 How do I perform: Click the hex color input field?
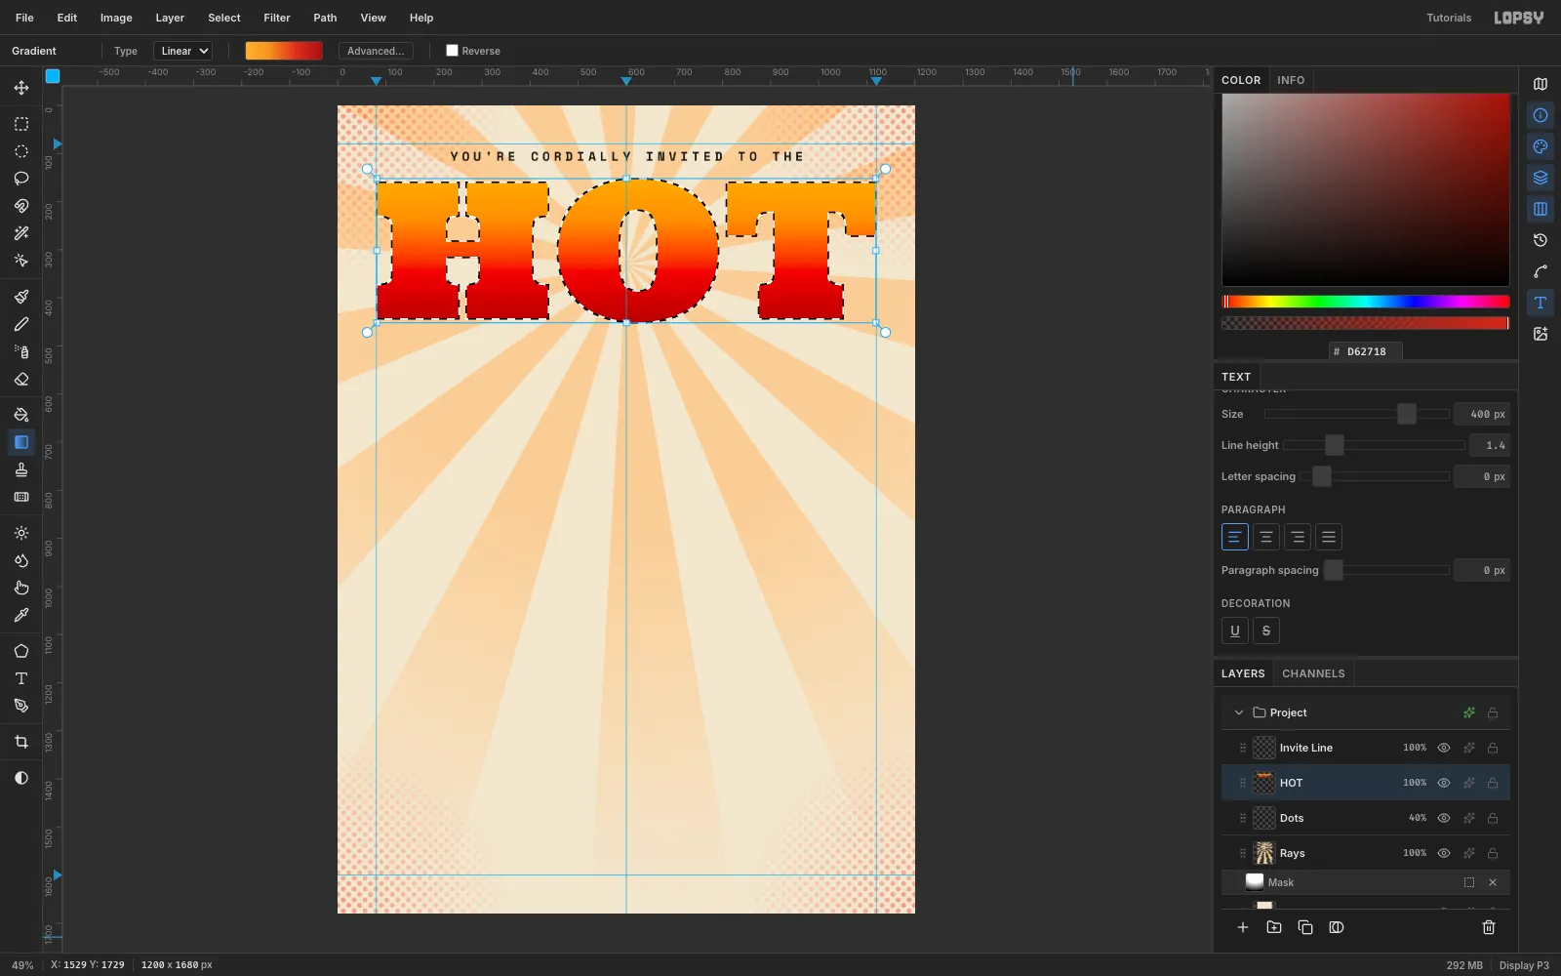click(1366, 351)
